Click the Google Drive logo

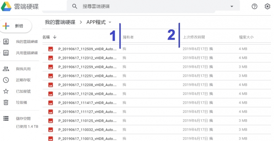tap(6, 6)
